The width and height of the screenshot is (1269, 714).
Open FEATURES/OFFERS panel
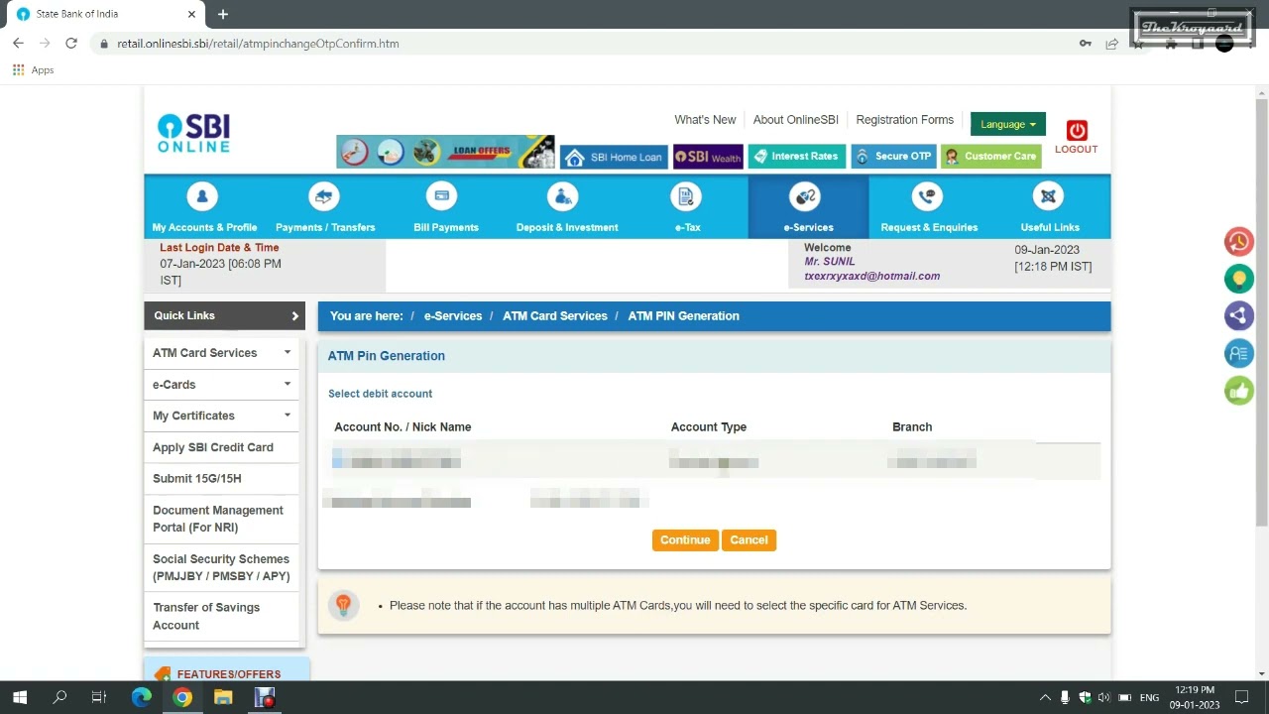click(226, 670)
